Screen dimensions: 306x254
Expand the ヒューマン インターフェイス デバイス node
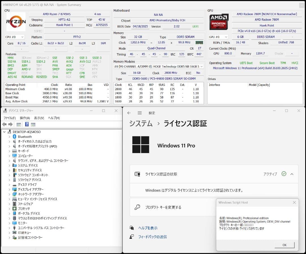[9, 199]
